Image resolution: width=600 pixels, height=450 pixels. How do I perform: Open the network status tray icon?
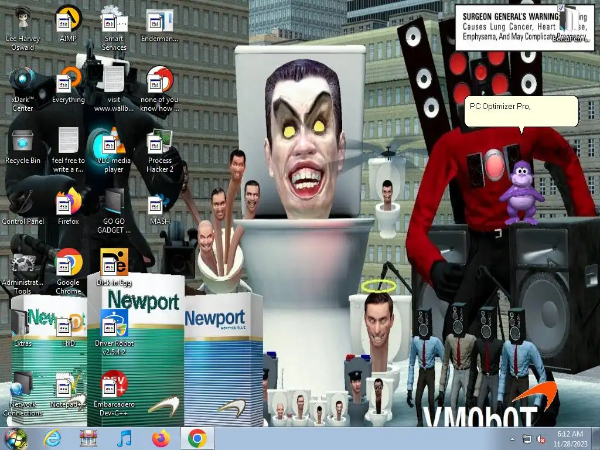click(x=527, y=439)
